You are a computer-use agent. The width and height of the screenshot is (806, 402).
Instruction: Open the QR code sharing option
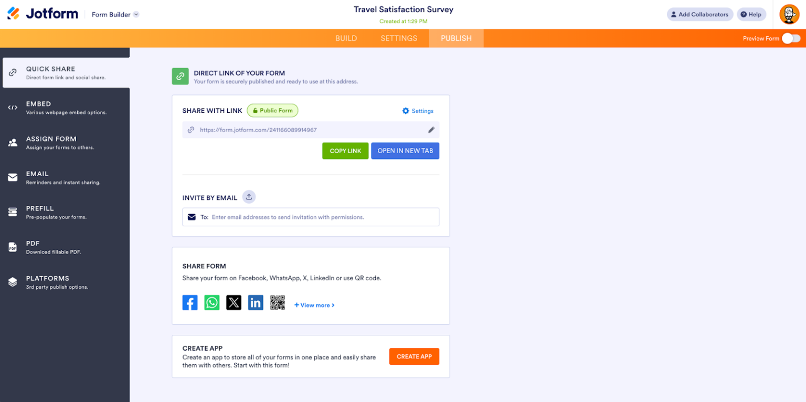pyautogui.click(x=278, y=302)
